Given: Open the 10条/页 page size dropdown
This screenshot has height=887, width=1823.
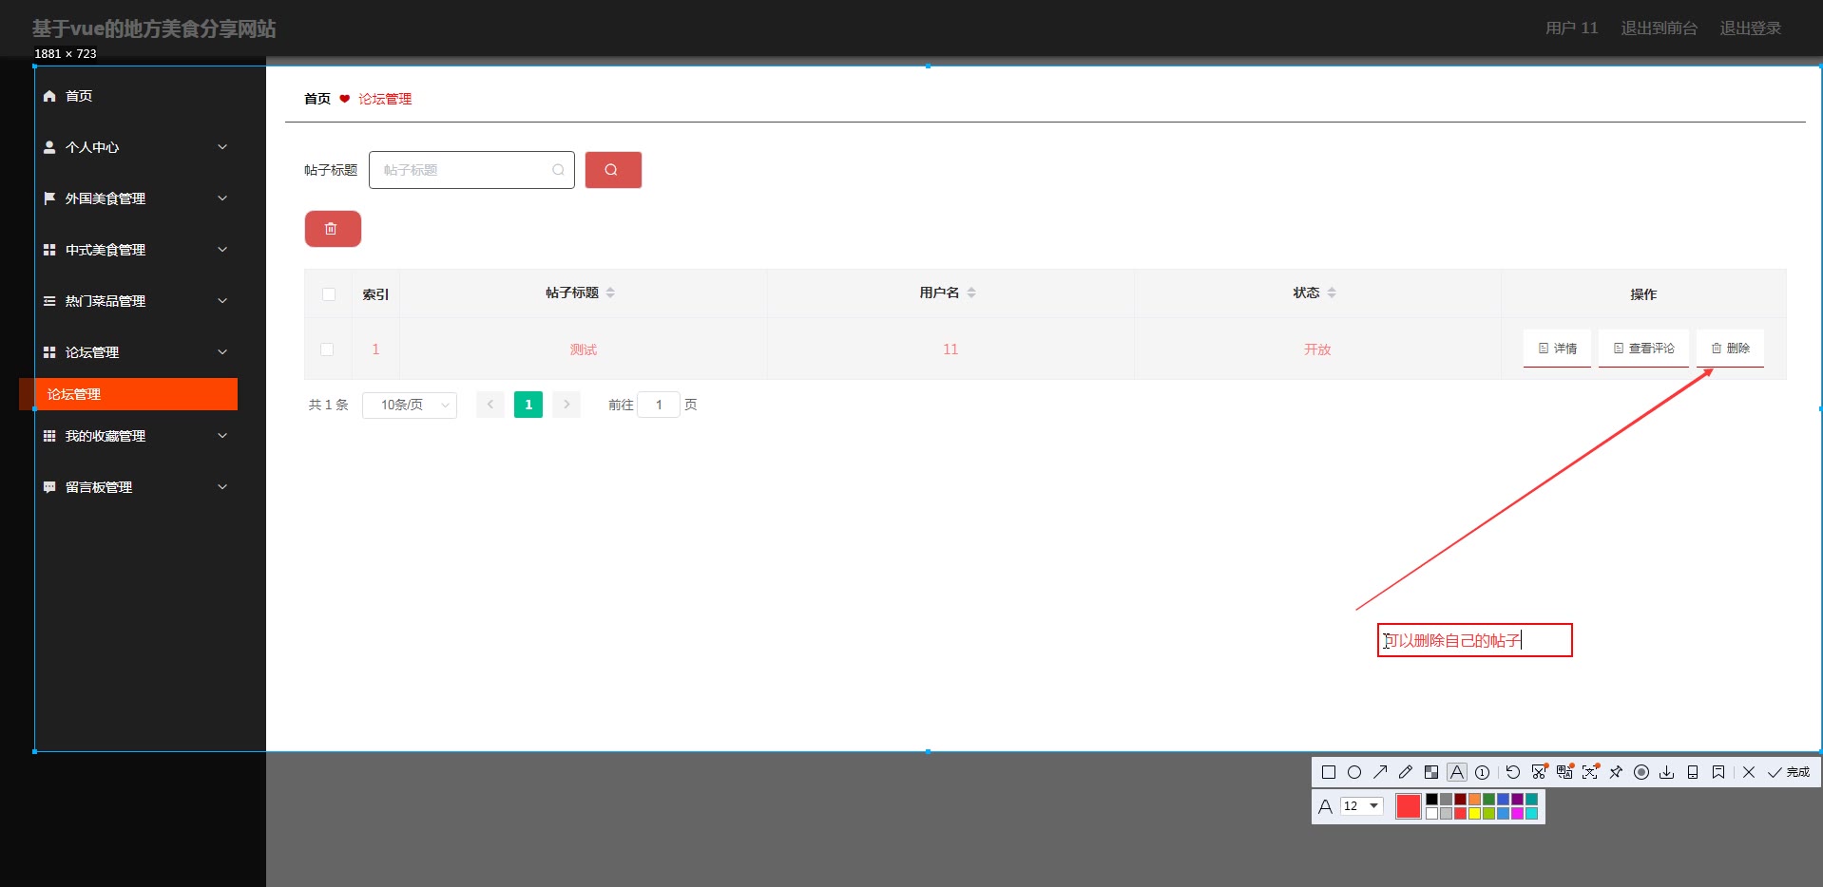Looking at the screenshot, I should coord(410,405).
